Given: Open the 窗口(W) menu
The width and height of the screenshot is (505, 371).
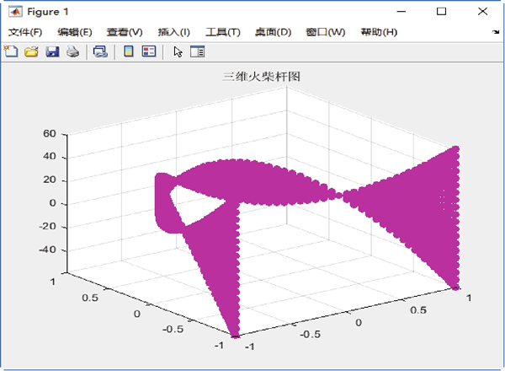Looking at the screenshot, I should [326, 32].
